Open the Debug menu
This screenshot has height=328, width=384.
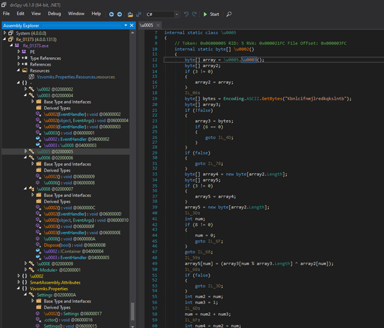pyautogui.click(x=54, y=14)
